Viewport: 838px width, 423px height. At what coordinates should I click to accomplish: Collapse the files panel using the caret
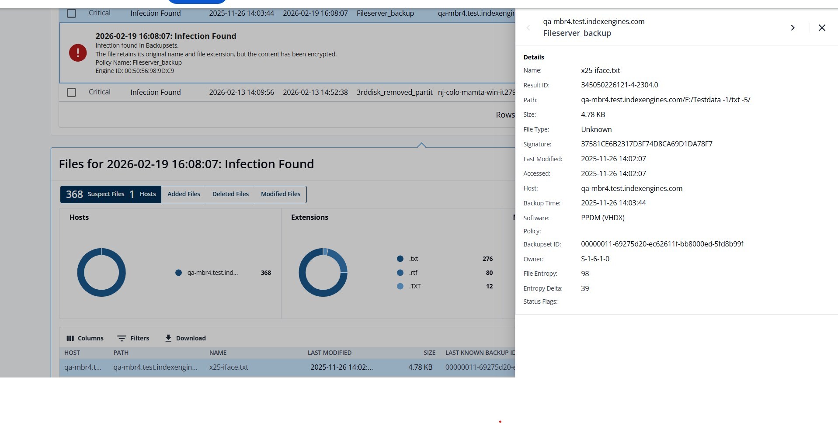click(421, 145)
